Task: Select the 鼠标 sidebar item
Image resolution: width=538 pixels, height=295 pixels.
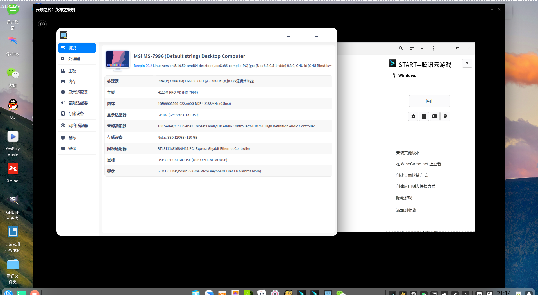Action: tap(77, 138)
